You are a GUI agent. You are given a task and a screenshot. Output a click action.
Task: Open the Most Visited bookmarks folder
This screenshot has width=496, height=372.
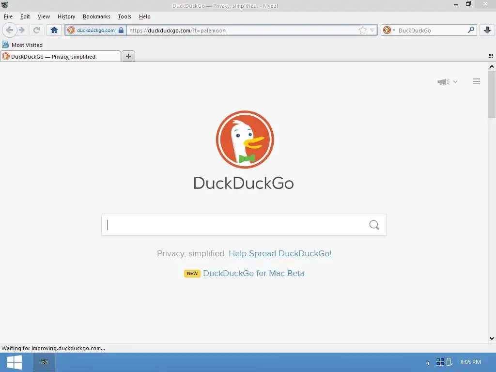click(x=22, y=45)
